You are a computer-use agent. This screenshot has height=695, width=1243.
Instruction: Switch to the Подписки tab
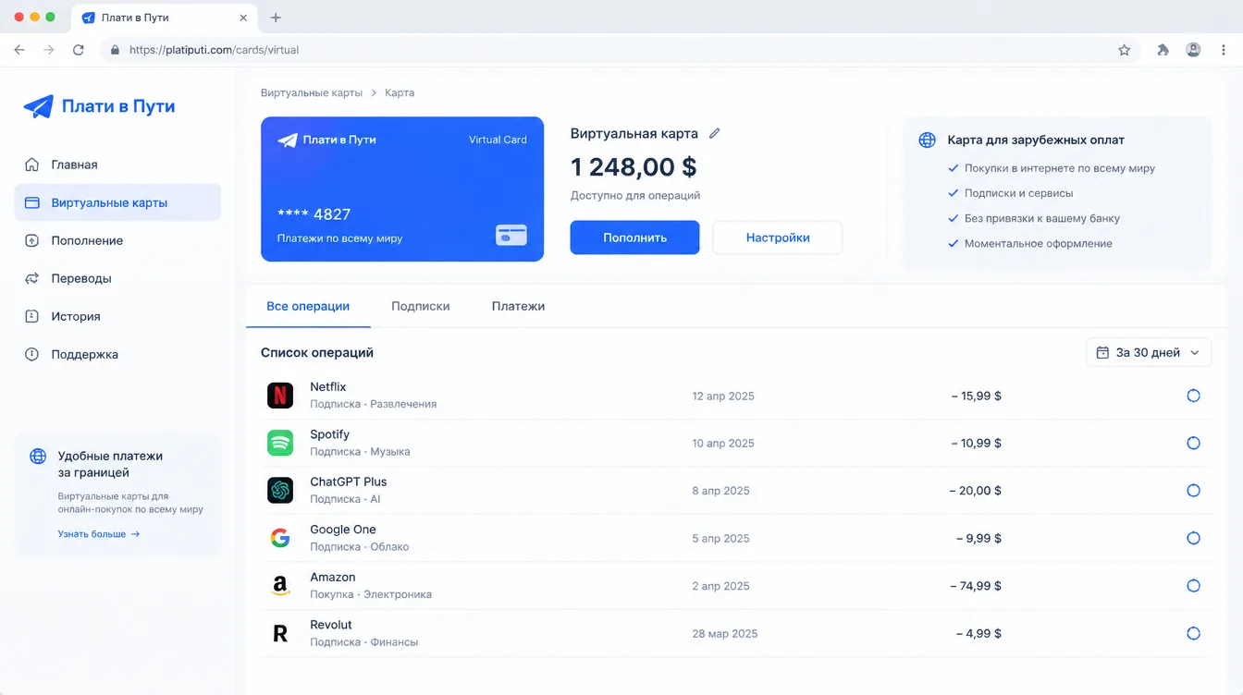tap(421, 306)
